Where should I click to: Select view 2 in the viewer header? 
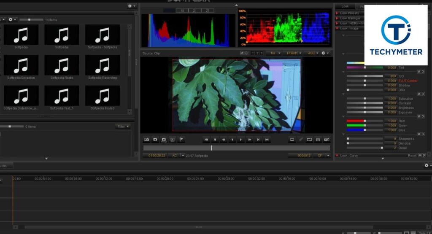tap(257, 53)
